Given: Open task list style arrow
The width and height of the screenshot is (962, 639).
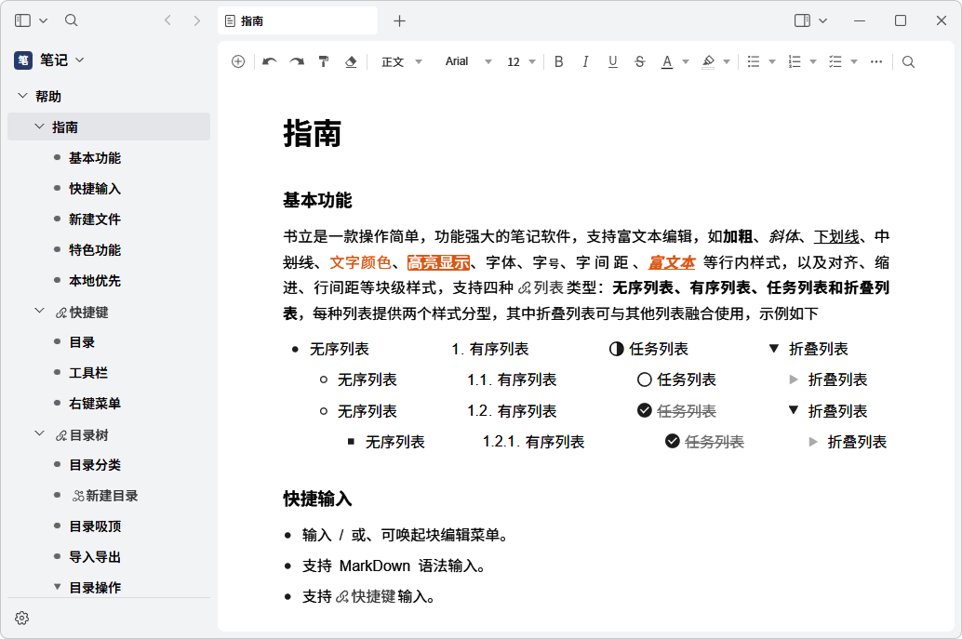Looking at the screenshot, I should click(854, 62).
